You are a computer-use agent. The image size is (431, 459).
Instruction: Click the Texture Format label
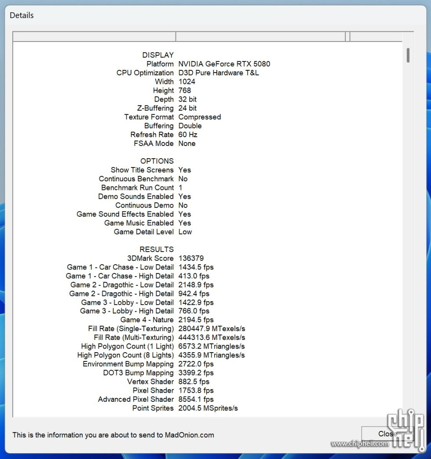coord(149,117)
